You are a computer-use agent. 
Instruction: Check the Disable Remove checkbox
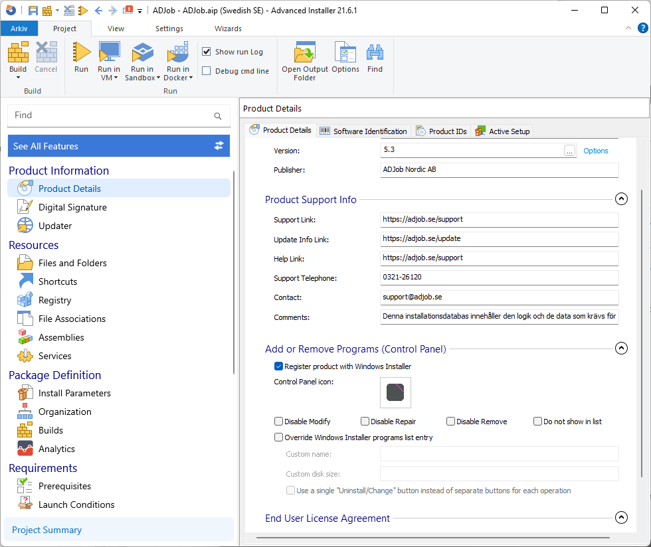click(451, 422)
